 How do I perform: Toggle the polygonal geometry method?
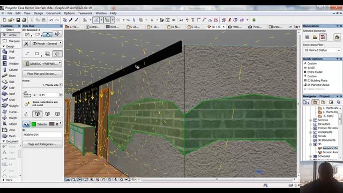tap(27, 54)
